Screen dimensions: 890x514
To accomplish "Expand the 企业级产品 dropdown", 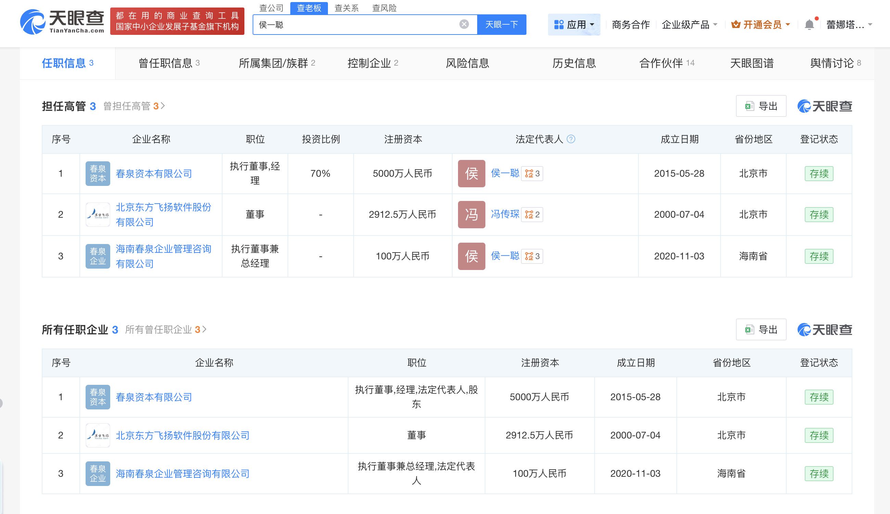I will pyautogui.click(x=689, y=25).
